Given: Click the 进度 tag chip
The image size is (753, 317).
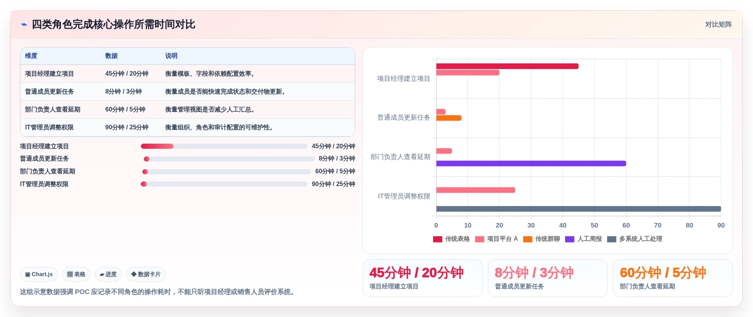Looking at the screenshot, I should [108, 274].
